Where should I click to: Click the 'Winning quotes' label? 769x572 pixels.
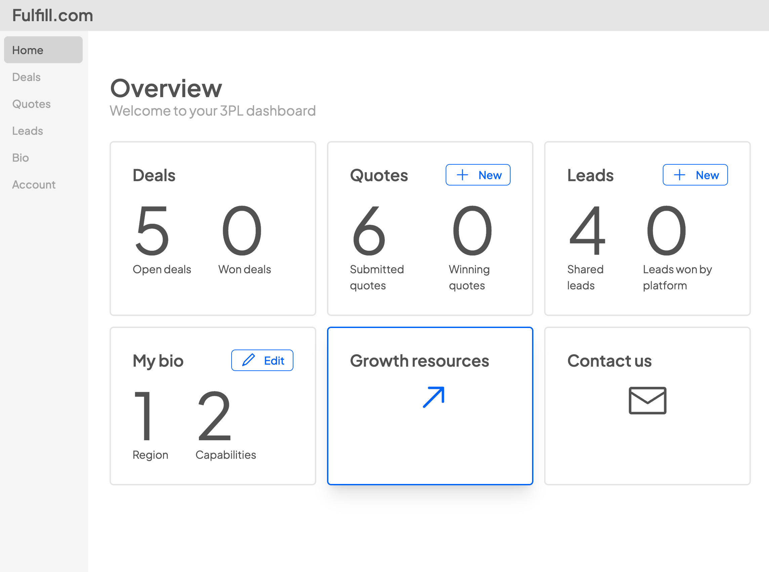469,277
